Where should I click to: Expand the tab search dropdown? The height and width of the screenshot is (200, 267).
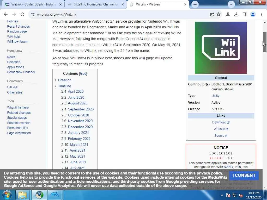[x=231, y=4]
